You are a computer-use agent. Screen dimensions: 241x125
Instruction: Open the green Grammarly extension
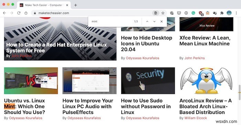[x=193, y=13]
